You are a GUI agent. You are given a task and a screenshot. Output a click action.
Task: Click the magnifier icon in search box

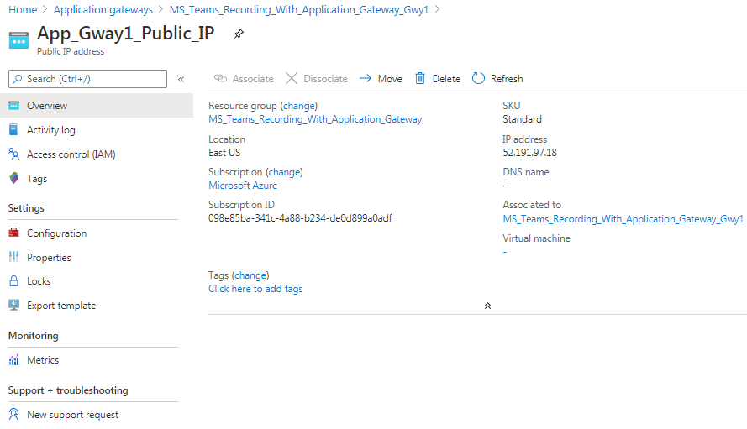17,79
